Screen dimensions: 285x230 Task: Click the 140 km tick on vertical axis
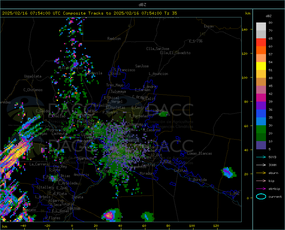244,29
